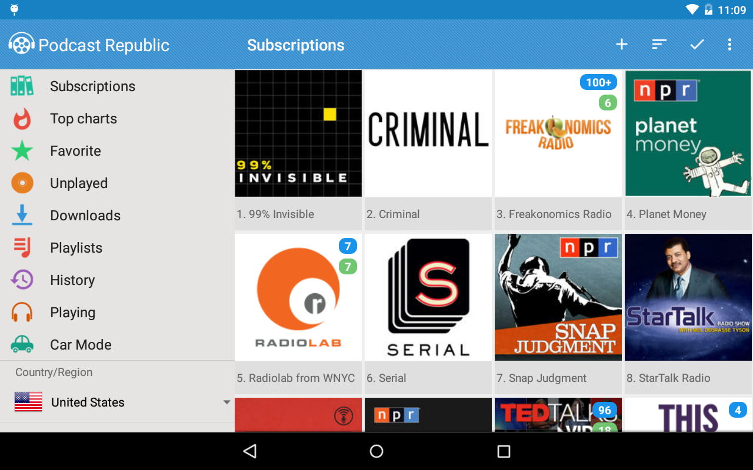
Task: Click the '4. Planet Money' label
Action: coord(667,214)
